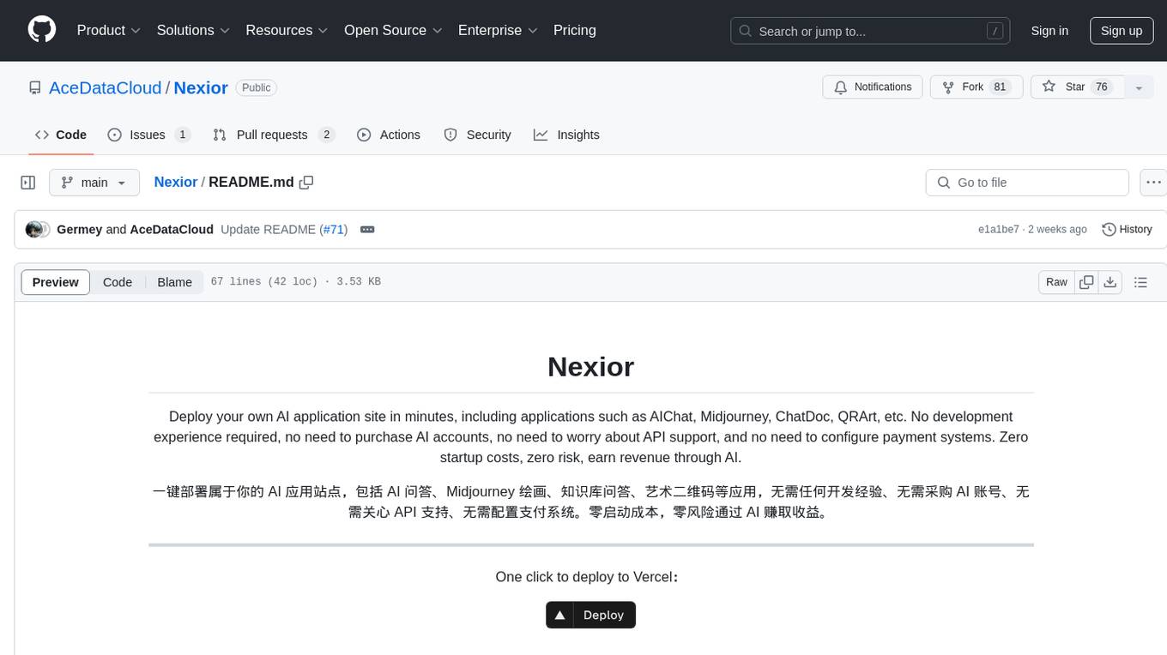Click the Public visibility label
Viewport: 1167px width, 655px height.
(x=256, y=87)
